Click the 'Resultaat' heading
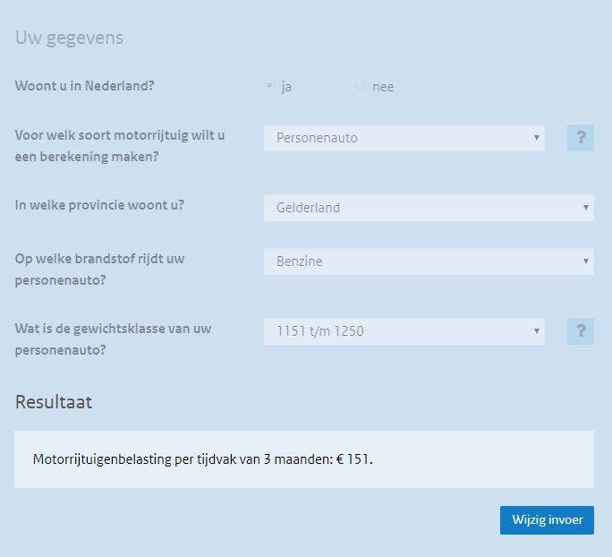Viewport: 612px width, 557px height. (x=54, y=402)
